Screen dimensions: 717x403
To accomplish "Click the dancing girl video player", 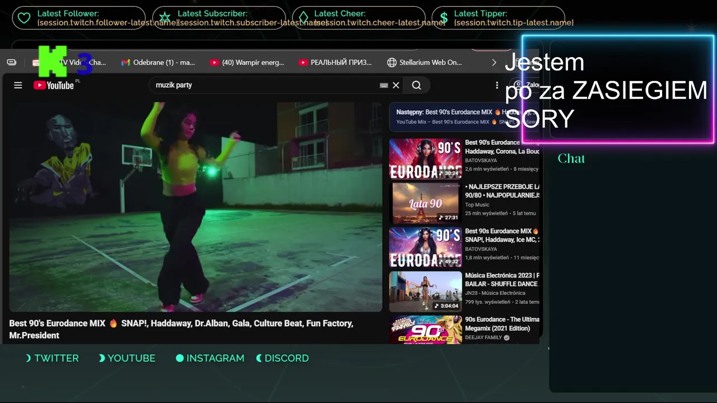I will click(195, 207).
